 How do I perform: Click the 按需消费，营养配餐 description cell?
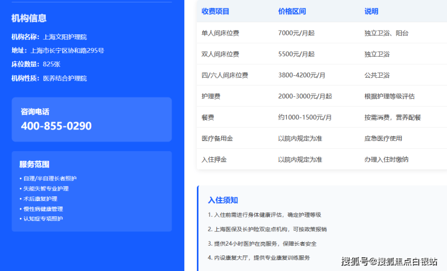click(393, 117)
